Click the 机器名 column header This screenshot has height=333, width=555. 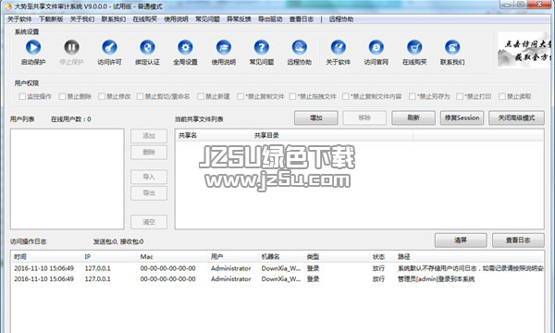click(281, 256)
